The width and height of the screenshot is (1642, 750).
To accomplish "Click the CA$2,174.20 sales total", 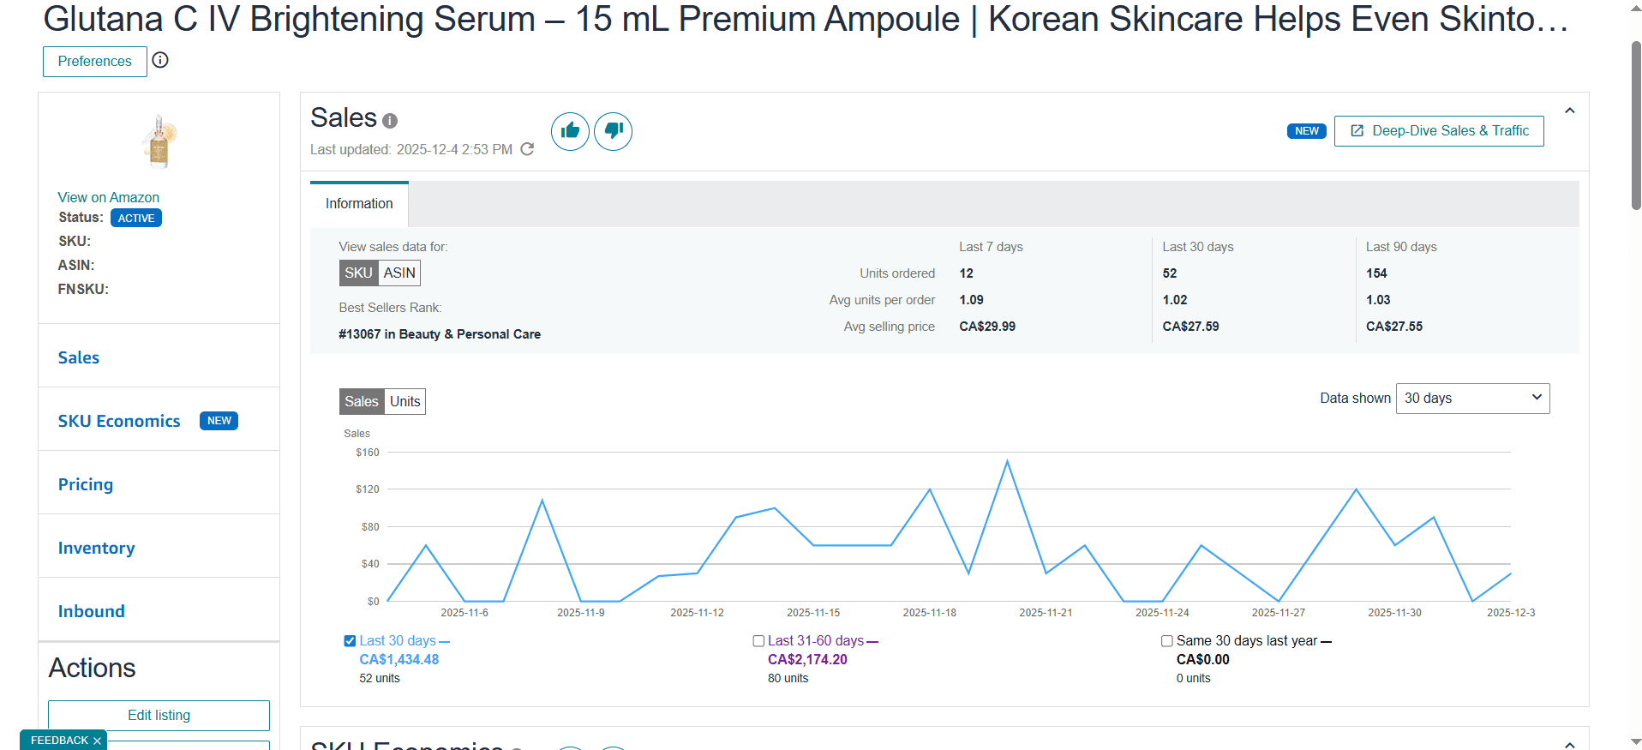I will point(807,660).
